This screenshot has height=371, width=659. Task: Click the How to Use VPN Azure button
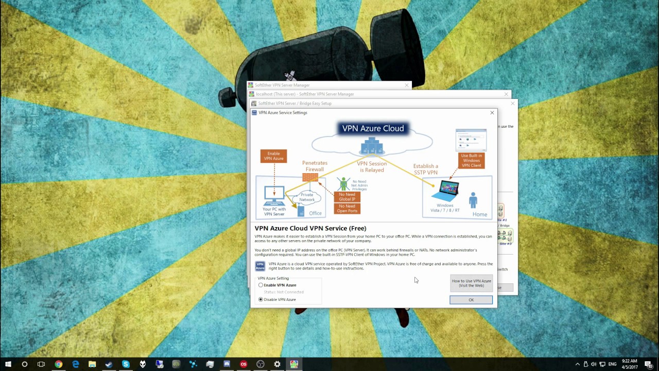(471, 283)
